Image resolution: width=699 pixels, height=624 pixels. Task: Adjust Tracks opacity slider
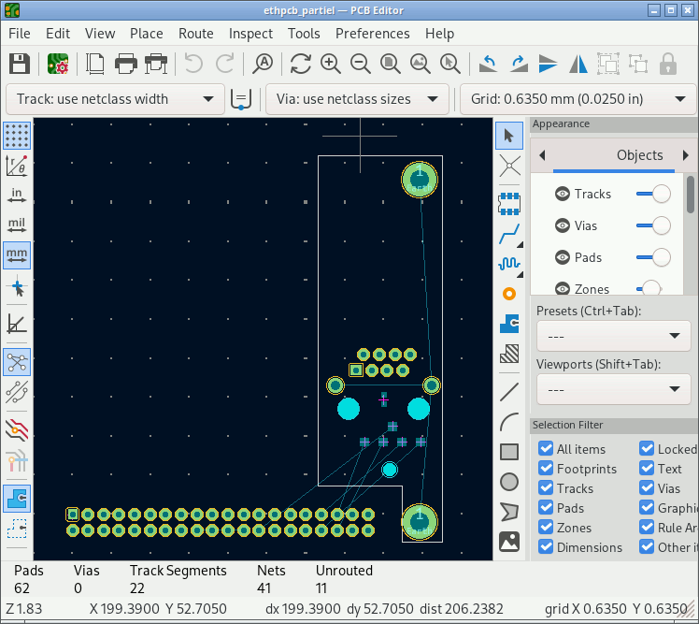[653, 194]
